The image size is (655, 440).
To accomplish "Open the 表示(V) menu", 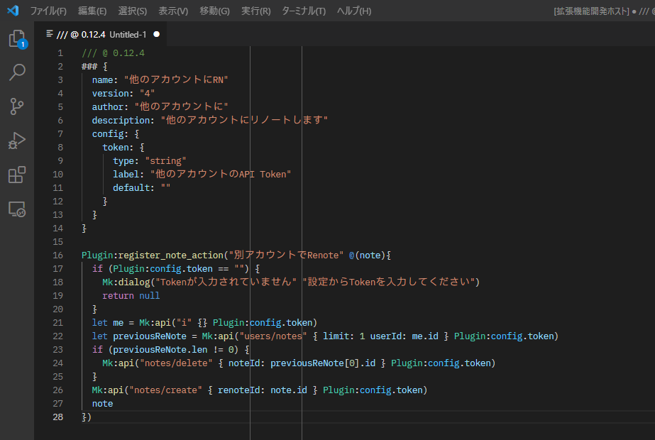I will [173, 11].
